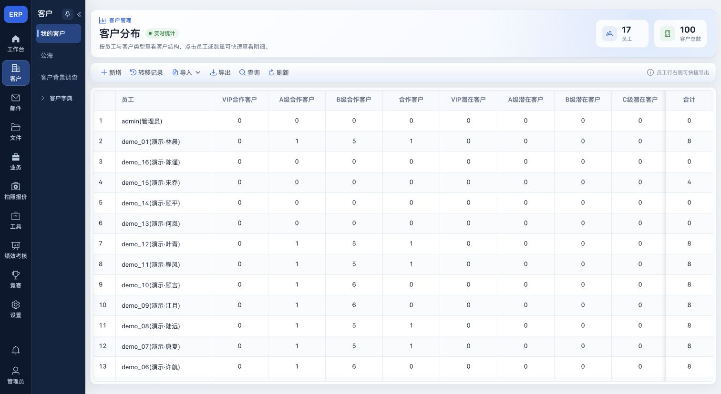721x394 pixels.
Task: Click the 转移记录 button
Action: (x=146, y=72)
